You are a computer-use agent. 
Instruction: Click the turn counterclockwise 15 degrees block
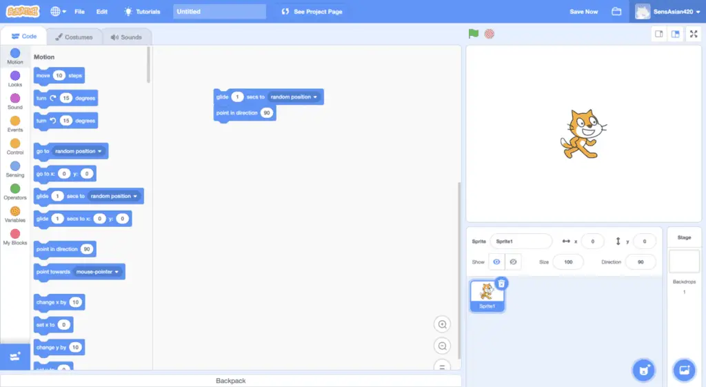click(x=65, y=121)
